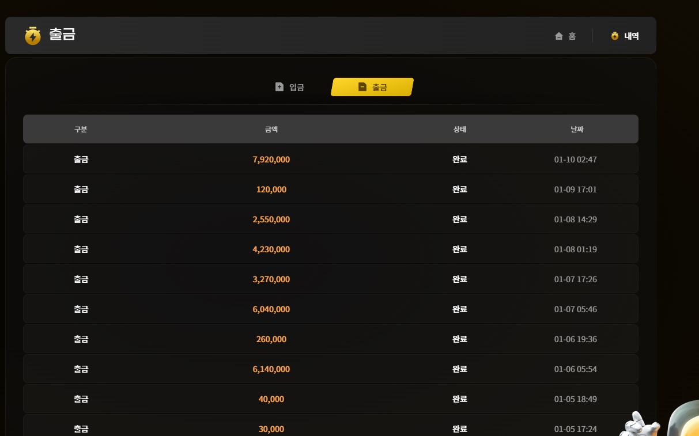Click the 구분 column header
Viewport: 699px width, 436px height.
point(81,130)
